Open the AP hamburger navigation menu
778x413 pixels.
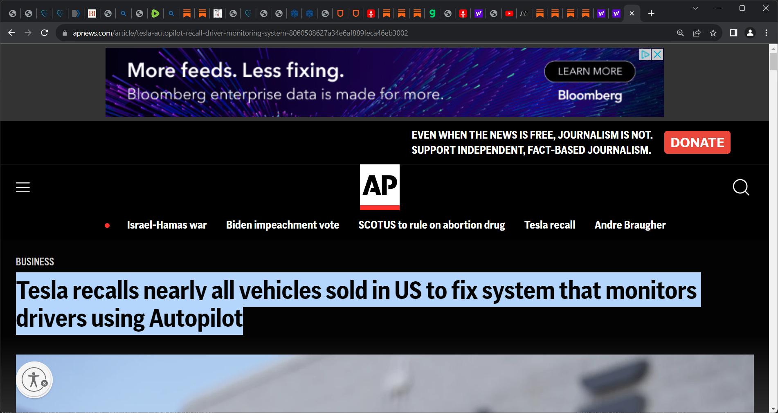(x=23, y=187)
